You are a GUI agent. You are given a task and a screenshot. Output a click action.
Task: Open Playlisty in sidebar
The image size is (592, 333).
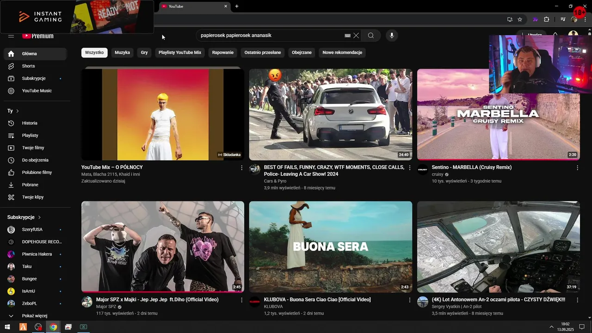tap(35, 136)
